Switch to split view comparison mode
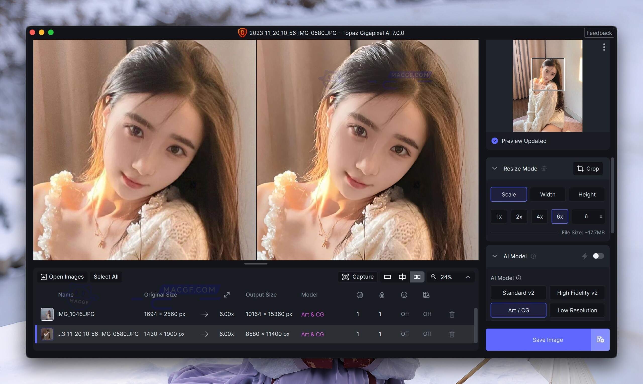Screen dimensions: 643x384 tap(402, 277)
